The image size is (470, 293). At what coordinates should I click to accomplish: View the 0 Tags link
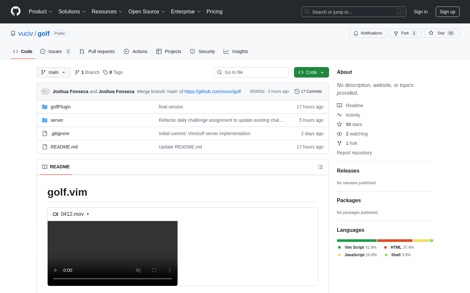113,72
